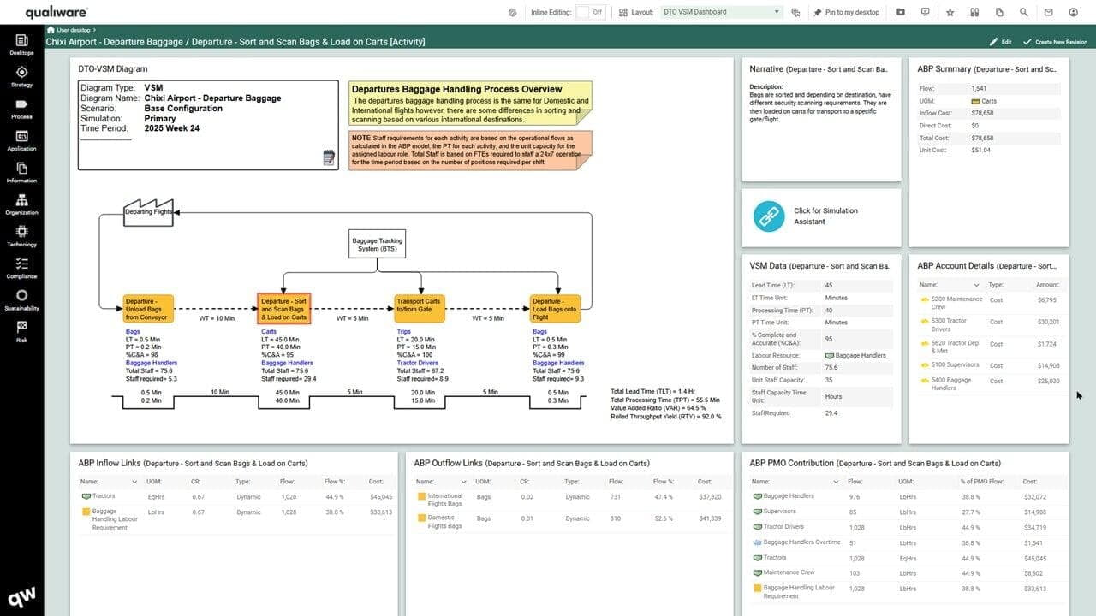Open the Compliance sidebar section
This screenshot has width=1096, height=616.
(21, 268)
